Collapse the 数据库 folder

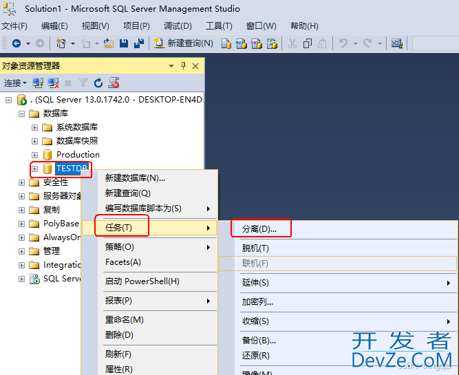pyautogui.click(x=21, y=114)
